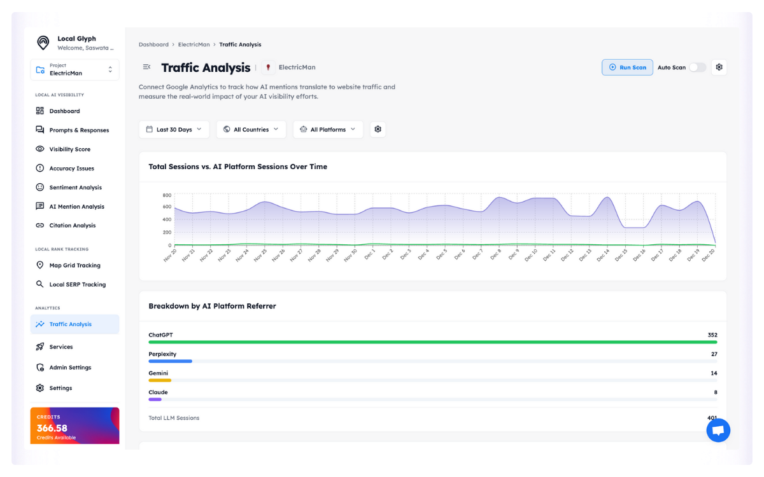The width and height of the screenshot is (764, 477).
Task: Click the Sentiment Analysis smiley icon
Action: click(40, 188)
